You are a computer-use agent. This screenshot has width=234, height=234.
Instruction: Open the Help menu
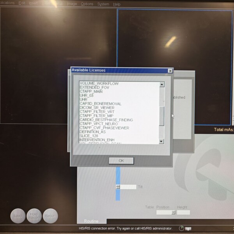[117, 4]
